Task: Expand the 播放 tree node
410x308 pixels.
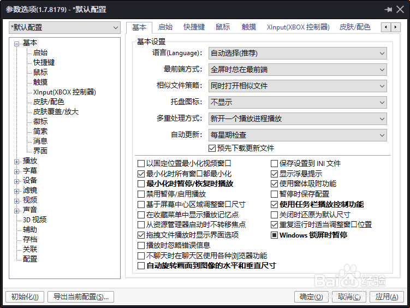Action: pos(16,162)
